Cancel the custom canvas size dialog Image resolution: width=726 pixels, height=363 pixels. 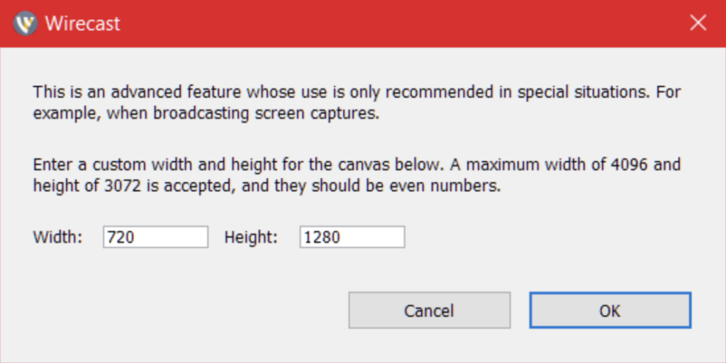point(430,311)
